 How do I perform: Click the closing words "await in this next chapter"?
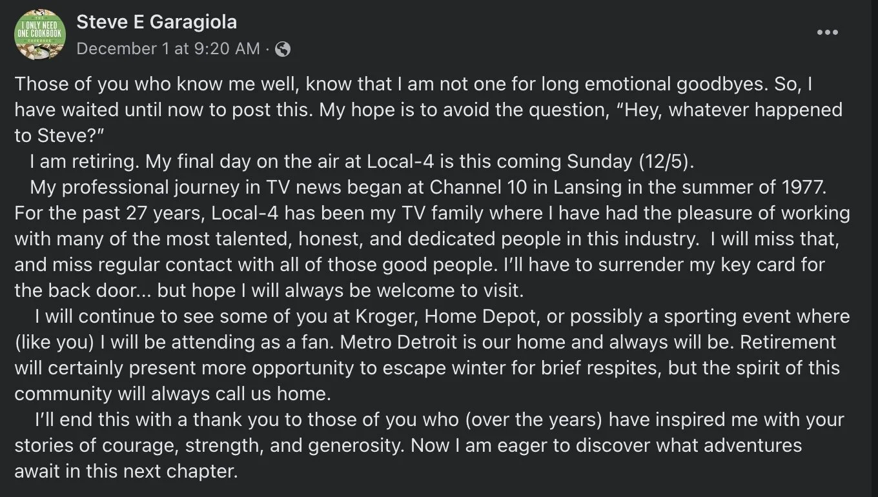127,471
